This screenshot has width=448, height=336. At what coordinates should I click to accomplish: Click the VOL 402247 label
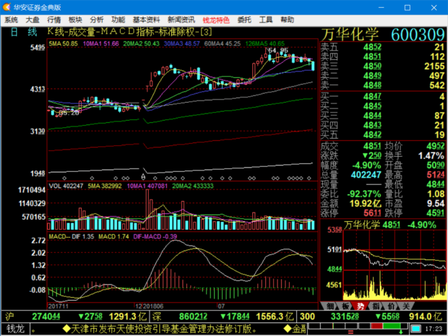click(66, 186)
